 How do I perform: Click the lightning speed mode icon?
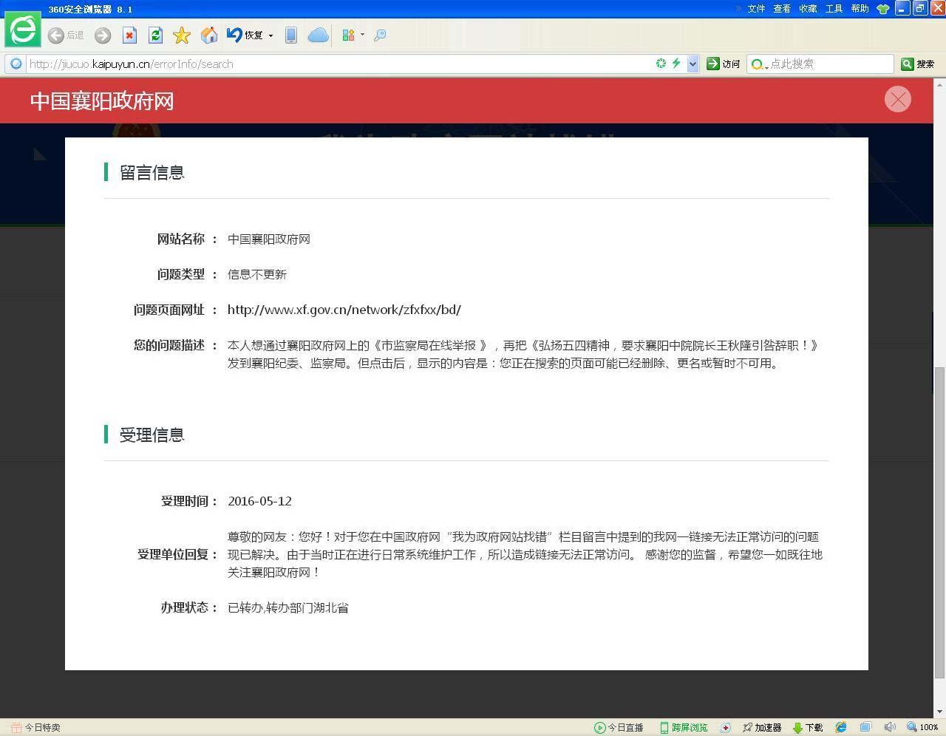[x=676, y=64]
